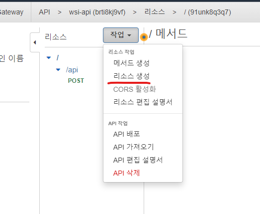Open wsi-api (brti8kj9vf) breadcrumb link
Image resolution: width=260 pixels, height=214 pixels.
[x=97, y=12]
